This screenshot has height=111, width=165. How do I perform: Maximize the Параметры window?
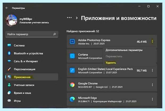148,6
